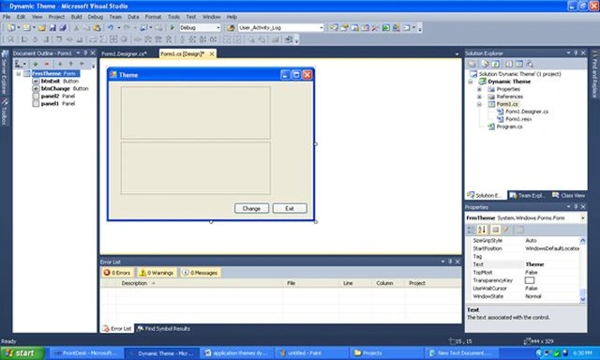Open the Server Explorer side tab
The width and height of the screenshot is (600, 360).
coord(4,73)
